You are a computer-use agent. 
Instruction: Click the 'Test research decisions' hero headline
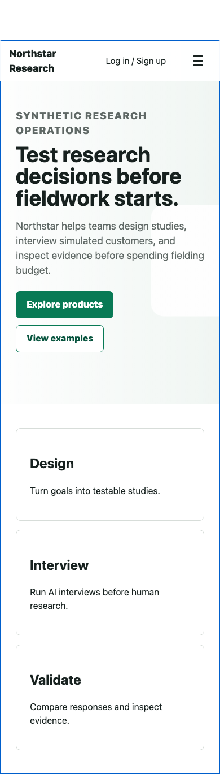coord(99,176)
